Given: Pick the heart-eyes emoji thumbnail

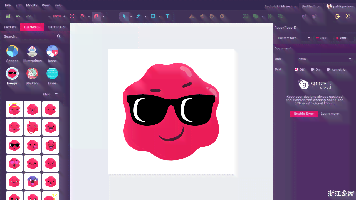Looking at the screenshot, I should point(14,163).
